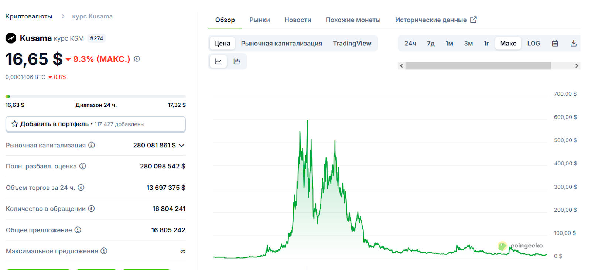Image resolution: width=591 pixels, height=270 pixels.
Task: Set chart range to 1м
Action: [x=449, y=43]
